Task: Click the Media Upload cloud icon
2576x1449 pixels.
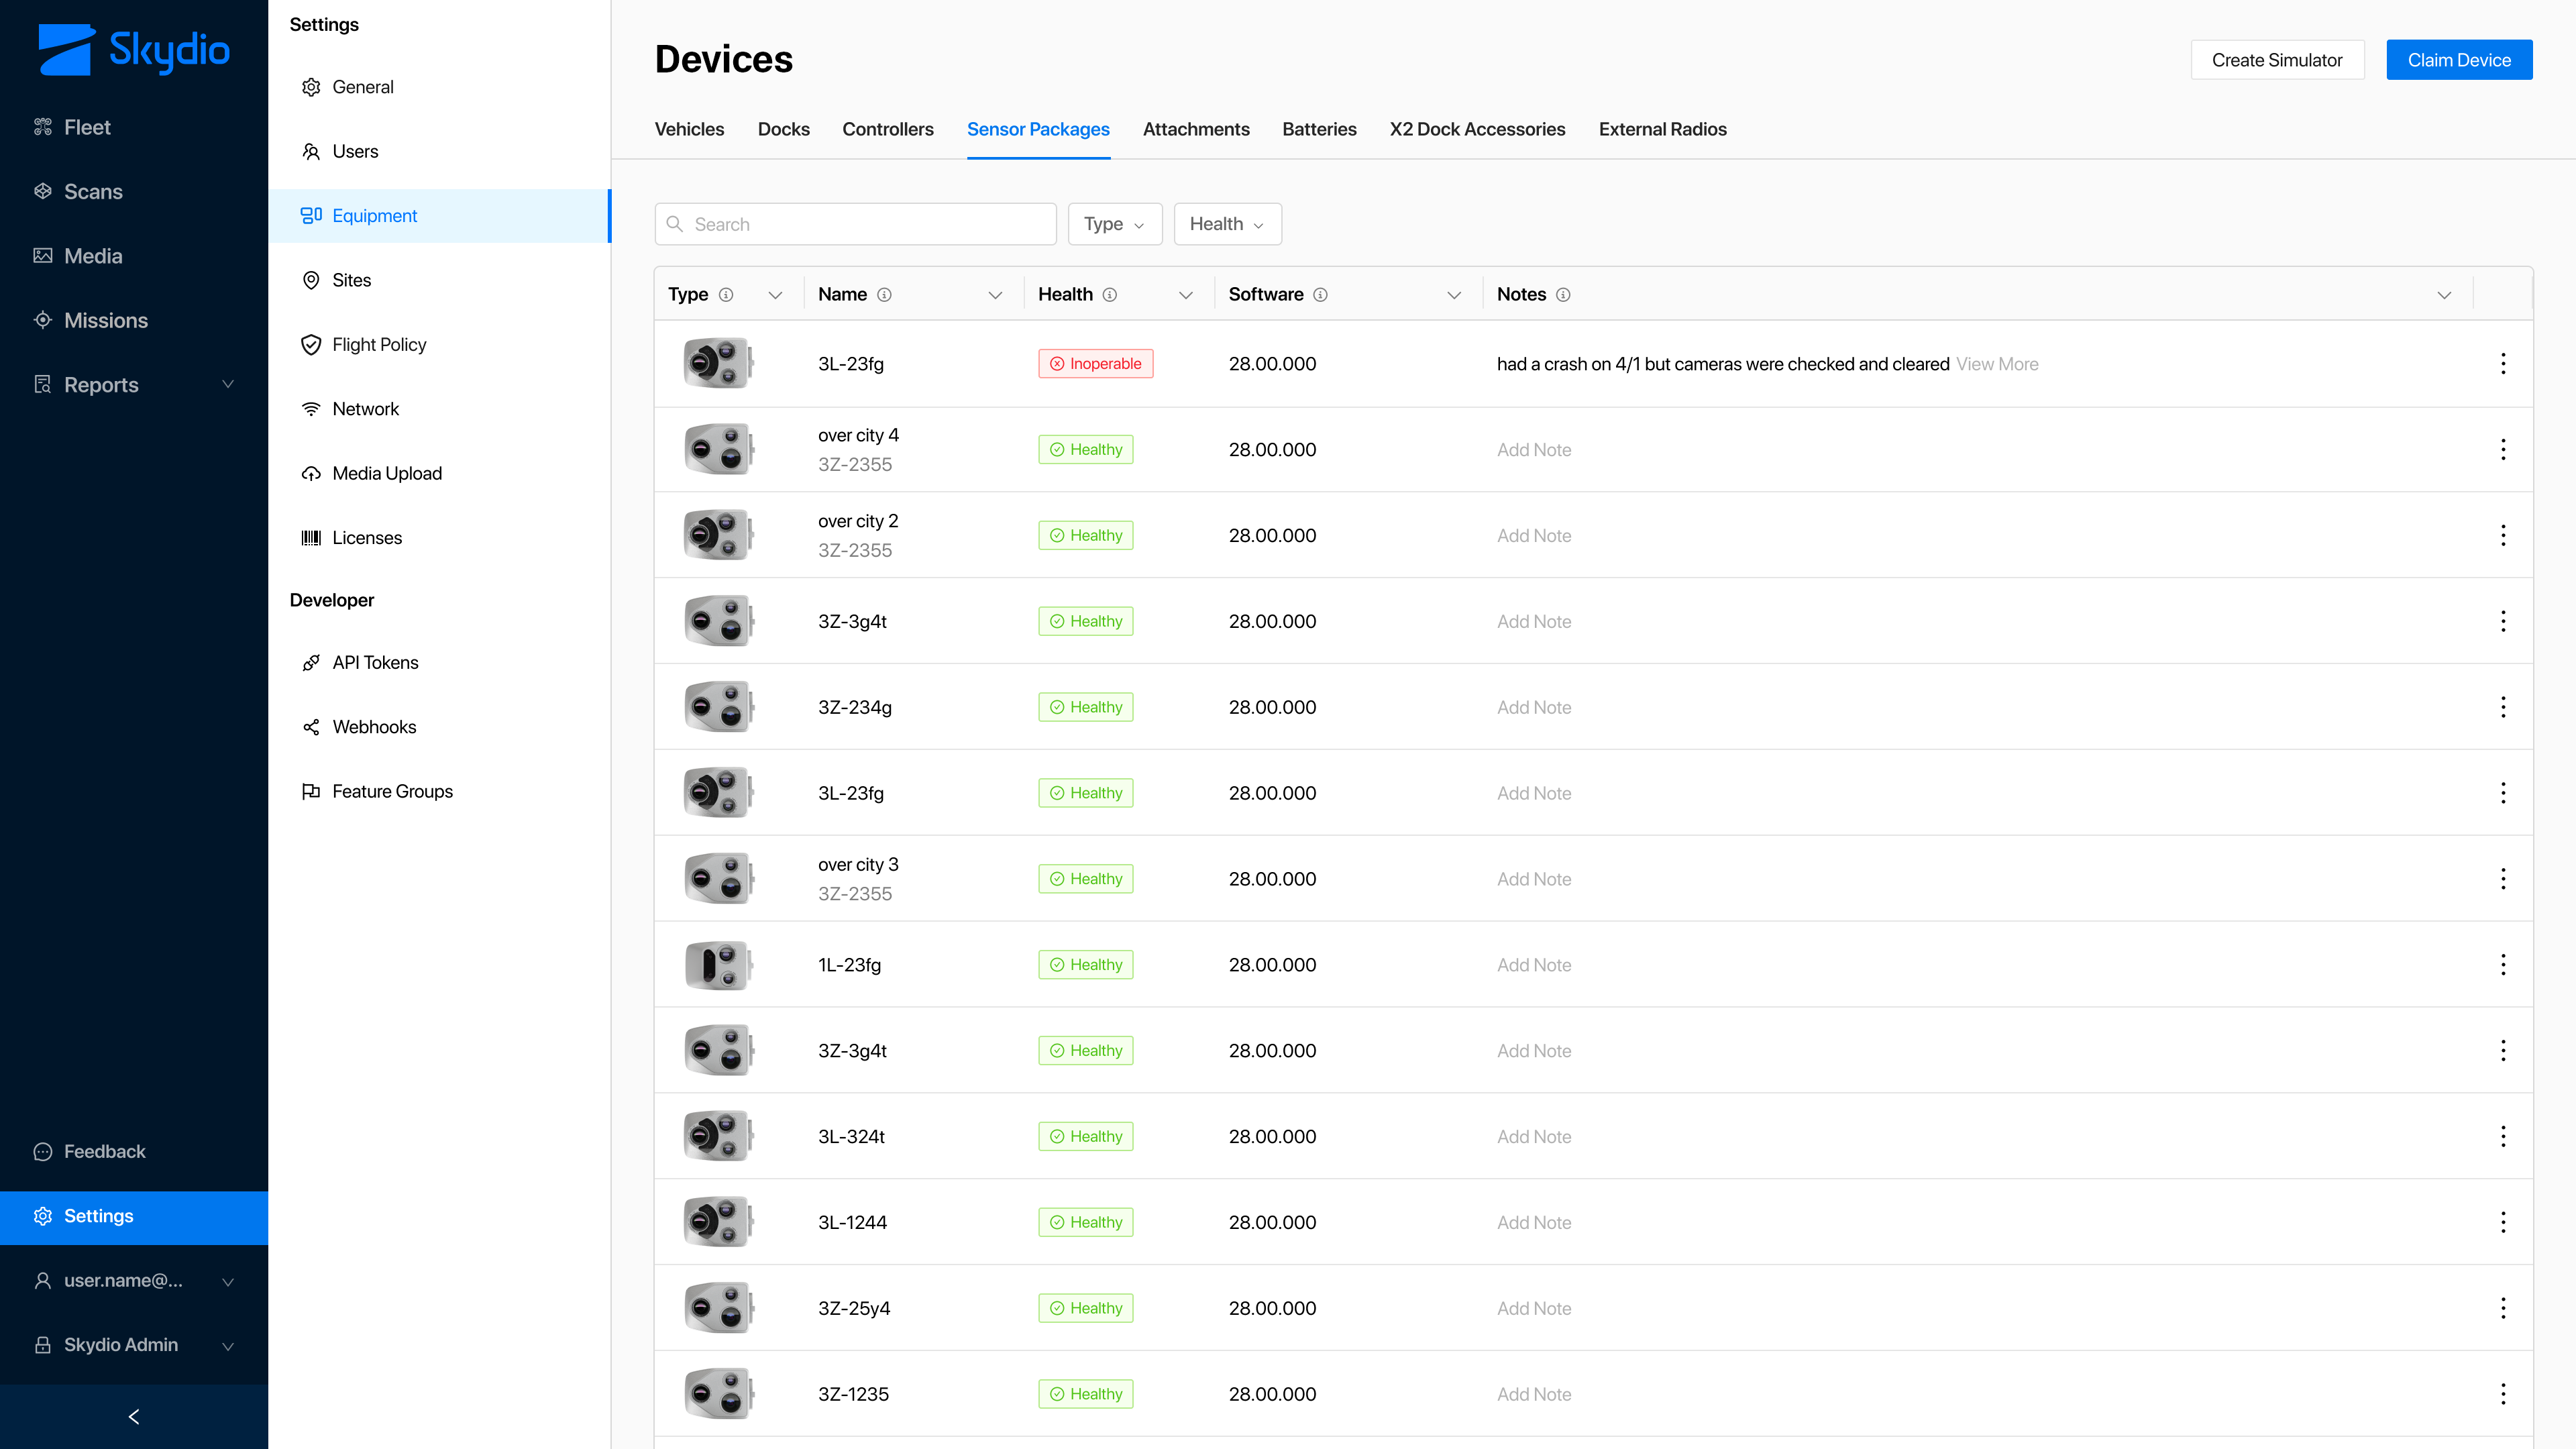Action: (311, 474)
